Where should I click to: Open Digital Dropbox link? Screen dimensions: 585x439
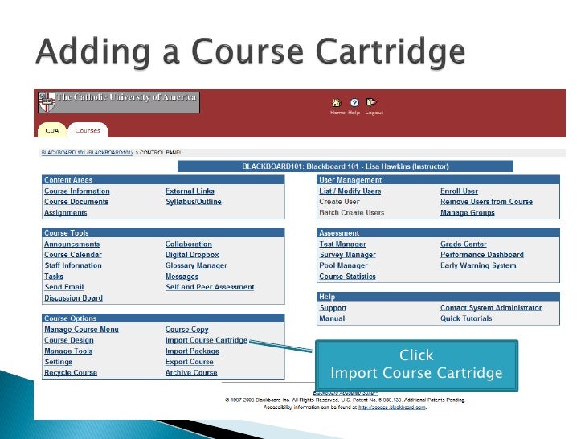(192, 255)
